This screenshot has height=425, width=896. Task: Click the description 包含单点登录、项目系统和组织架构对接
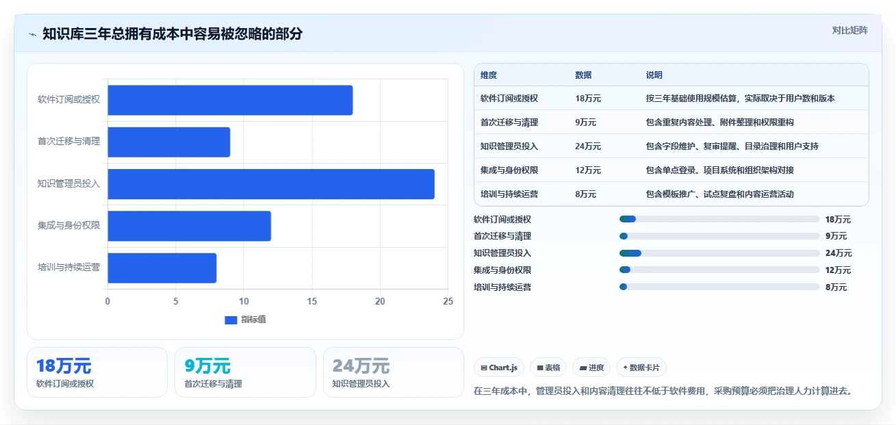click(x=720, y=170)
